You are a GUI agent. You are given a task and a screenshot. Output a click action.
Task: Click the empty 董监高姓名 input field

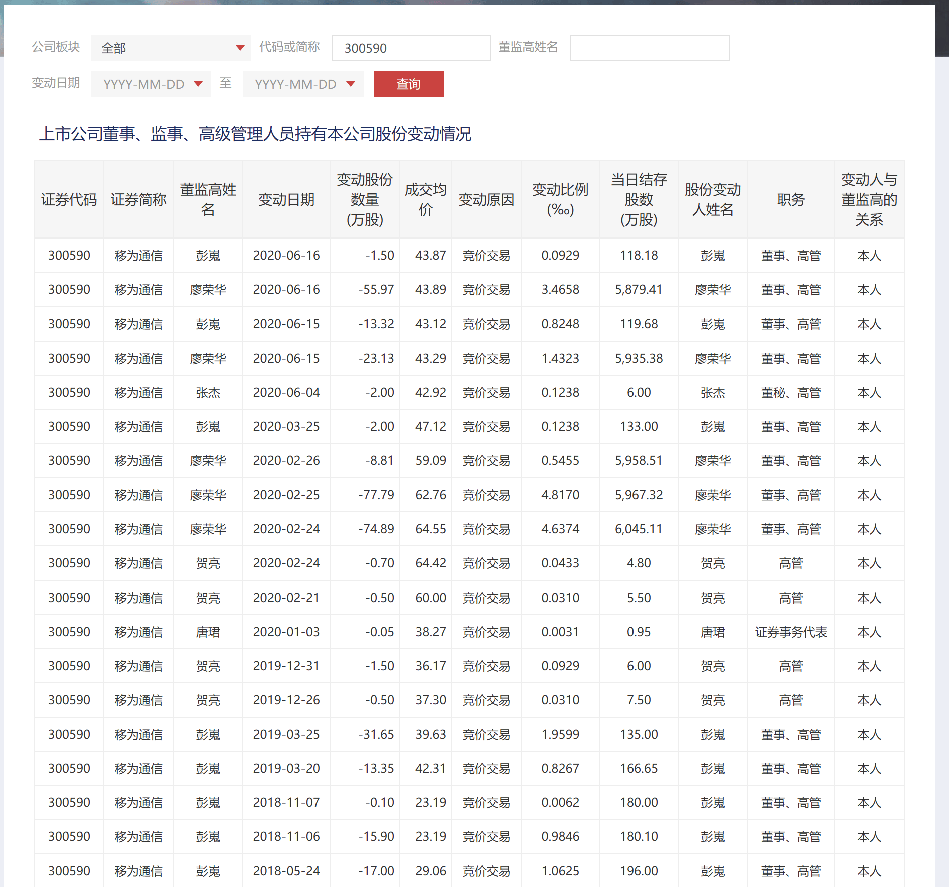(x=649, y=48)
